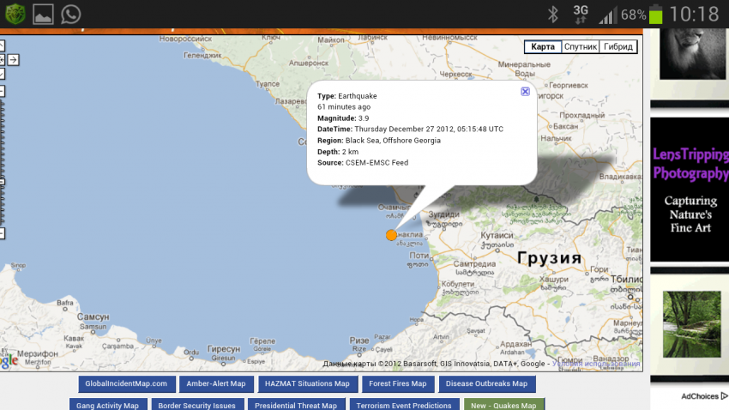Viewport: 729px width, 410px height.
Task: Click the map zoom-in plus button
Action: point(2,90)
